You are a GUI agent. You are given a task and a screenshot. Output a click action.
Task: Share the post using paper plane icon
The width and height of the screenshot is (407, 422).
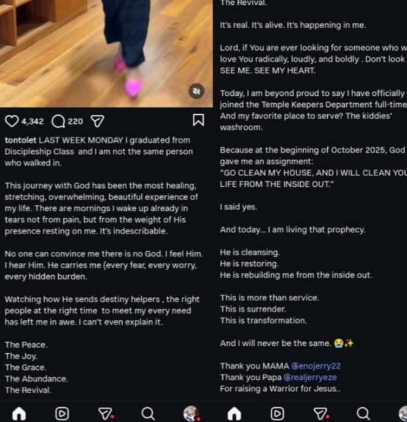click(x=98, y=121)
